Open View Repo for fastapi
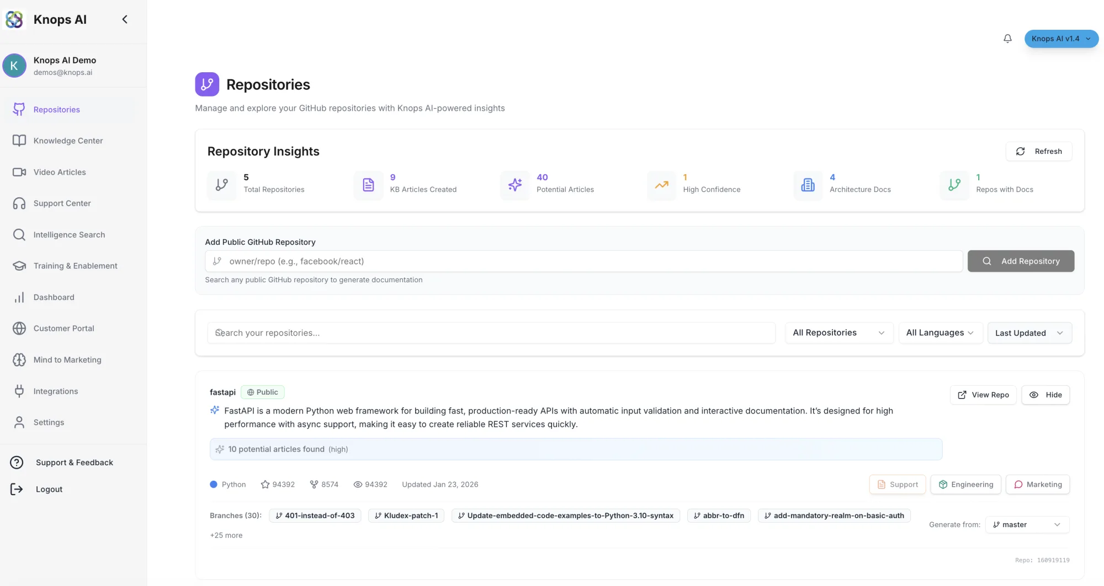 [983, 395]
